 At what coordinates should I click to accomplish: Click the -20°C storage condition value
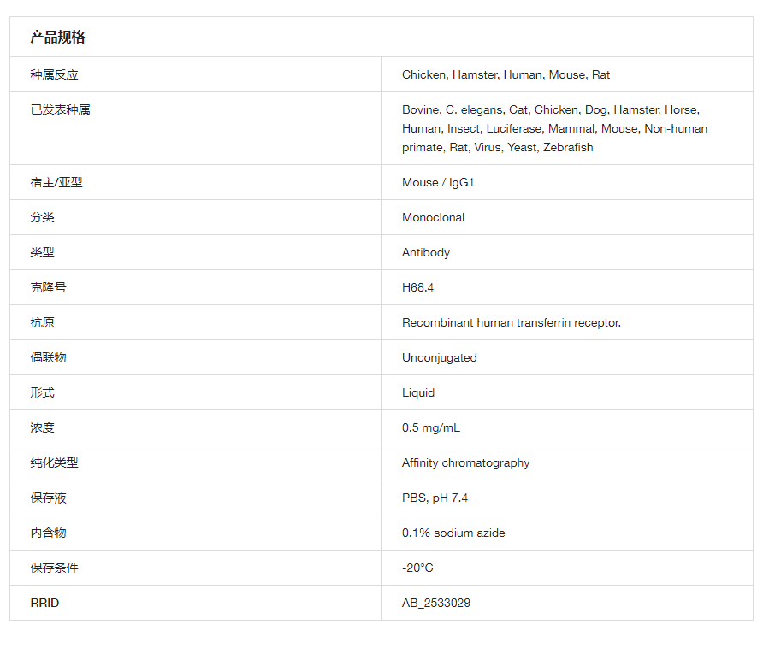pyautogui.click(x=417, y=568)
